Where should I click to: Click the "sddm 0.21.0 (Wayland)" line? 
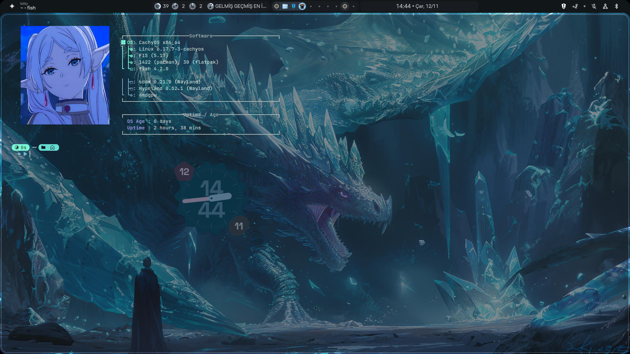pyautogui.click(x=165, y=82)
